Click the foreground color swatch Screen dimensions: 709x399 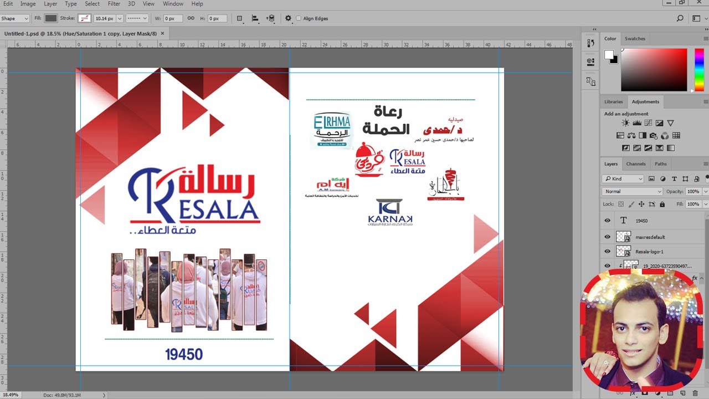(609, 54)
